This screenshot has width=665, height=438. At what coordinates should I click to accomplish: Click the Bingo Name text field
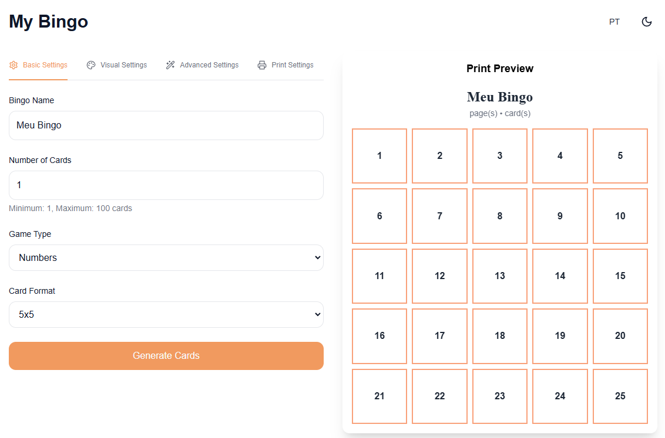(x=166, y=125)
